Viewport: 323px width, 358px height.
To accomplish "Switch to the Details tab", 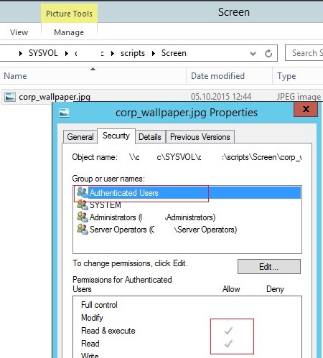I will point(150,137).
